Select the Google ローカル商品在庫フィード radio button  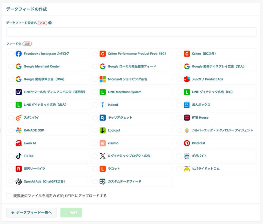(x=95, y=66)
